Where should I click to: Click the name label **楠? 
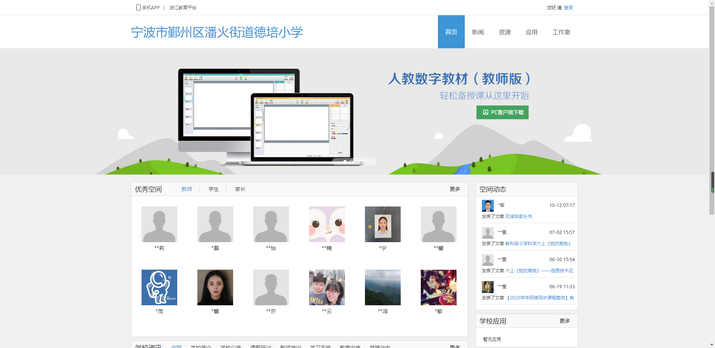pyautogui.click(x=327, y=248)
